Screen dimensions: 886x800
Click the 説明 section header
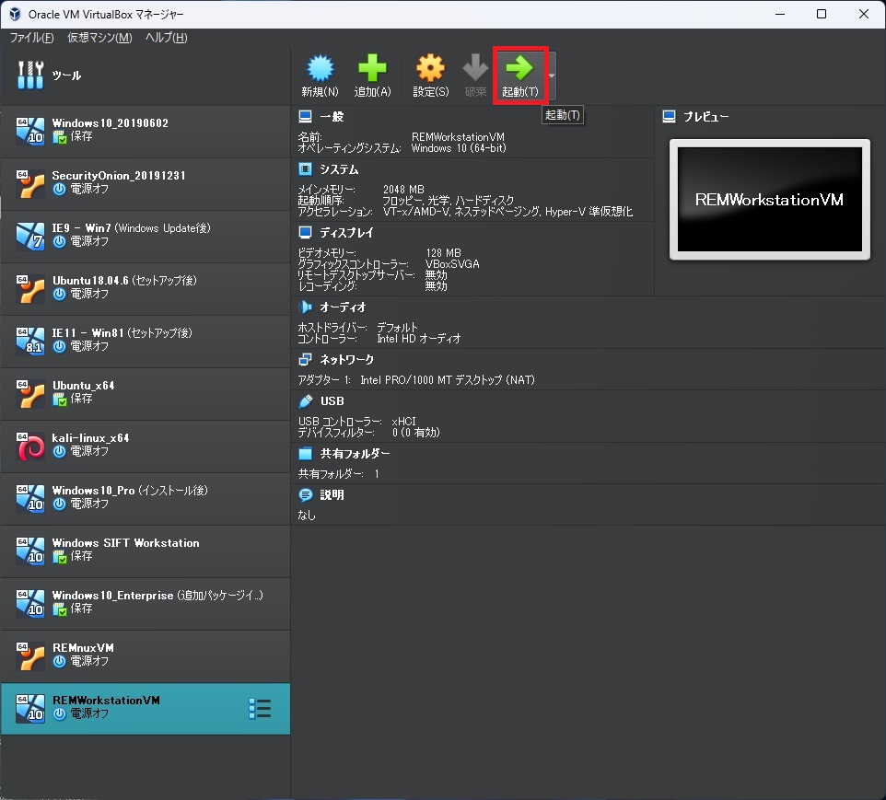click(332, 495)
